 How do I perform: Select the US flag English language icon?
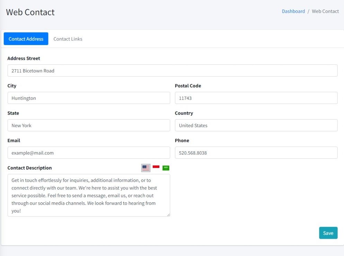(x=146, y=168)
